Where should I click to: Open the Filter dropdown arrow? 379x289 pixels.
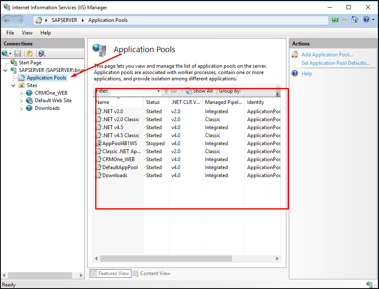click(158, 91)
